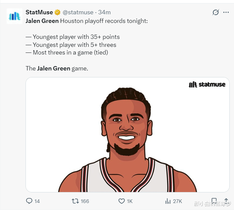Open the 34m timestamp link
This screenshot has width=234, height=210.
coord(105,12)
